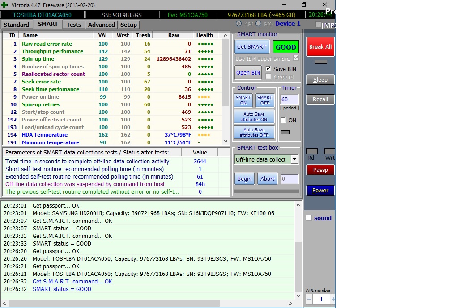This screenshot has width=451, height=308.
Task: Switch to the Advanced tab
Action: click(x=101, y=25)
